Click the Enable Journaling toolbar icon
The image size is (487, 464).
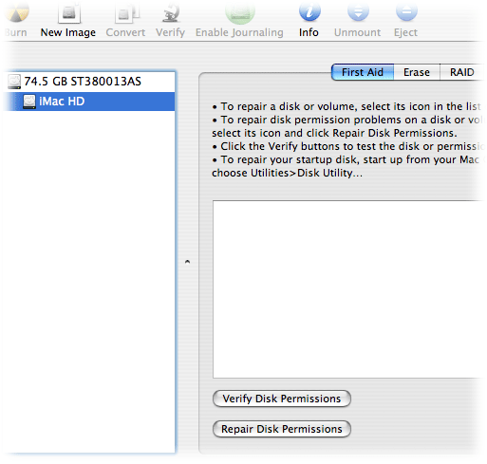[240, 12]
